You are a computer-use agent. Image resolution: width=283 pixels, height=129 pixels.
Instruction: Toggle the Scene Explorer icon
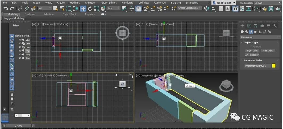(221, 8)
